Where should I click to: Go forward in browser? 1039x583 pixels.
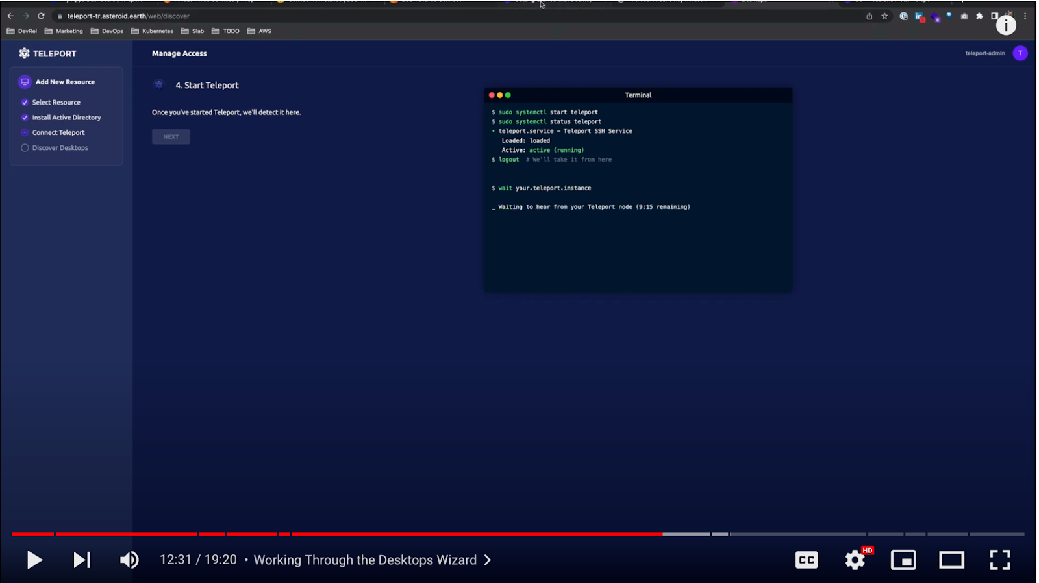tap(26, 16)
